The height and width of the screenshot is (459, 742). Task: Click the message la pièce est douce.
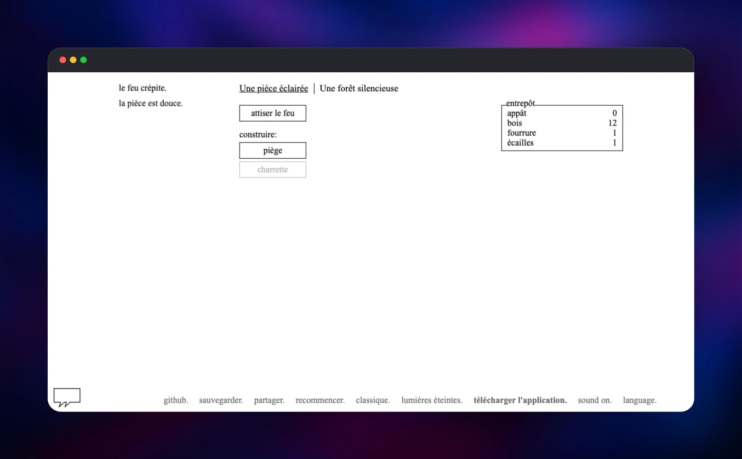pos(151,104)
